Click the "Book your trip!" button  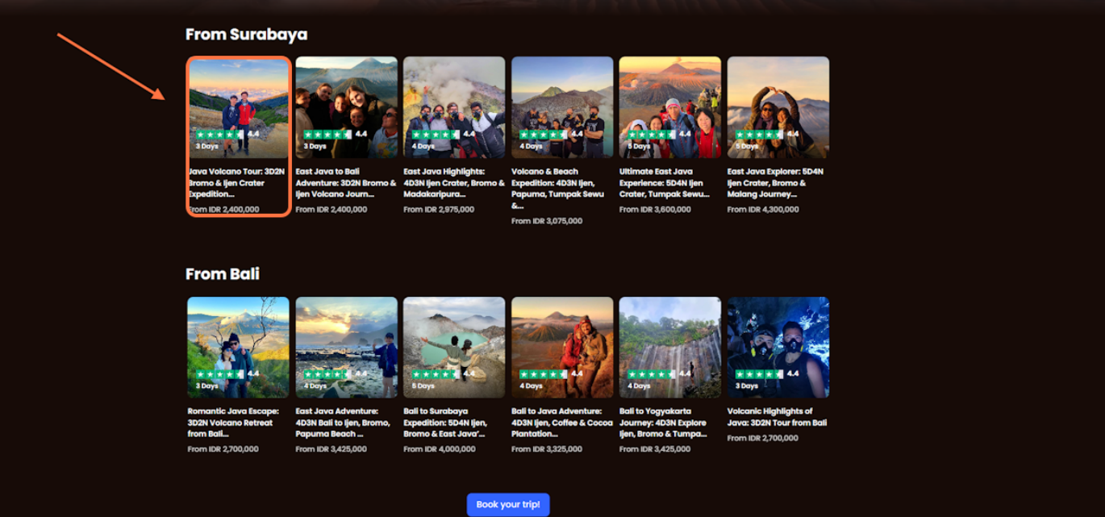pyautogui.click(x=507, y=504)
